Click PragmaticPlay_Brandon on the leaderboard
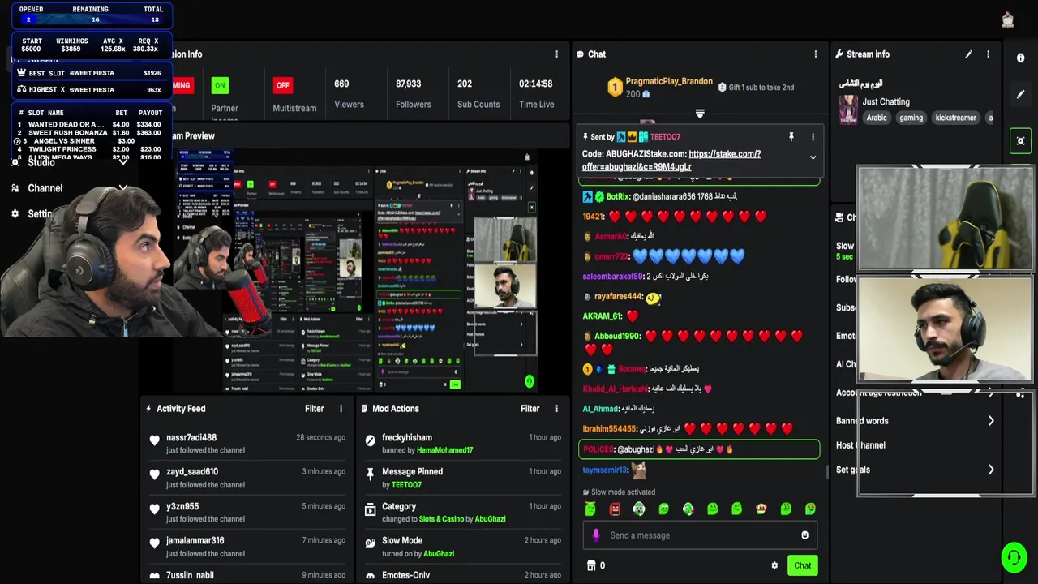Viewport: 1038px width, 584px height. 669,82
